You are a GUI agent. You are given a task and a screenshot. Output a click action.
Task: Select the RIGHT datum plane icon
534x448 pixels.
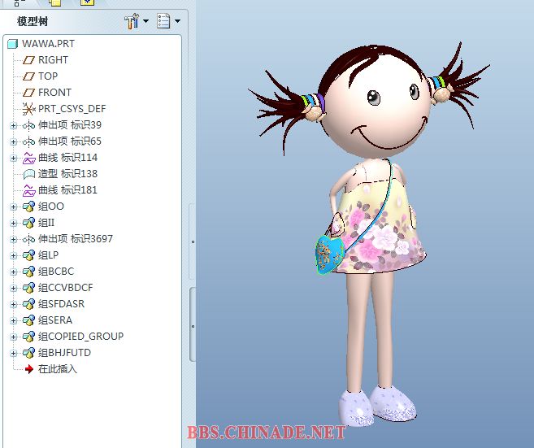(28, 60)
